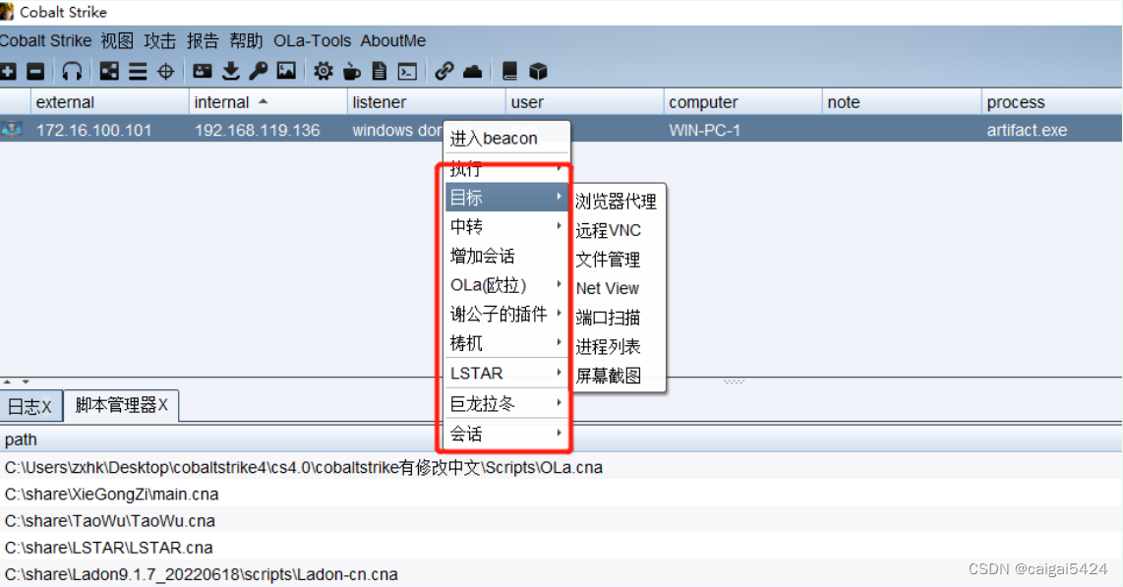
Task: Sort by the user column header
Action: [584, 102]
